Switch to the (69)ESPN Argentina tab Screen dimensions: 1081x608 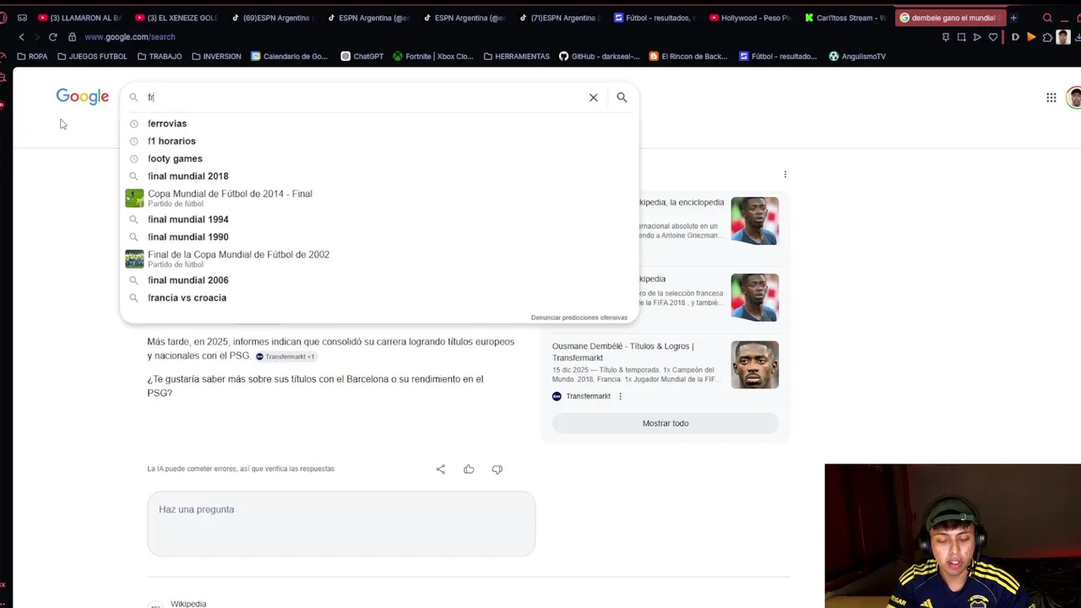point(272,18)
